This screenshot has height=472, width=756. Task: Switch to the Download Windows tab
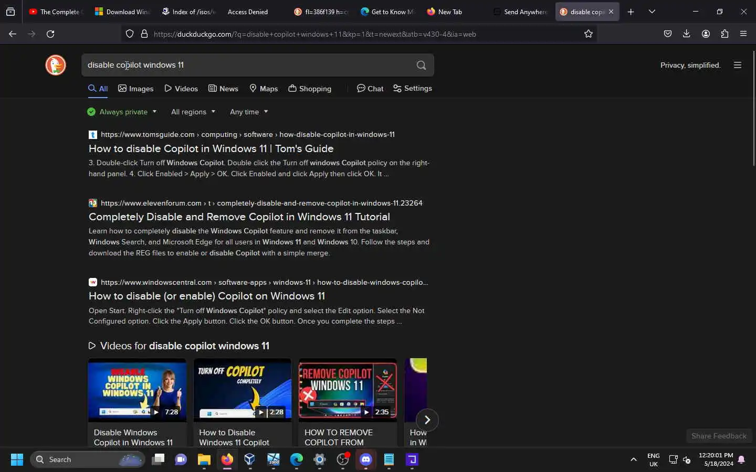[x=122, y=12]
